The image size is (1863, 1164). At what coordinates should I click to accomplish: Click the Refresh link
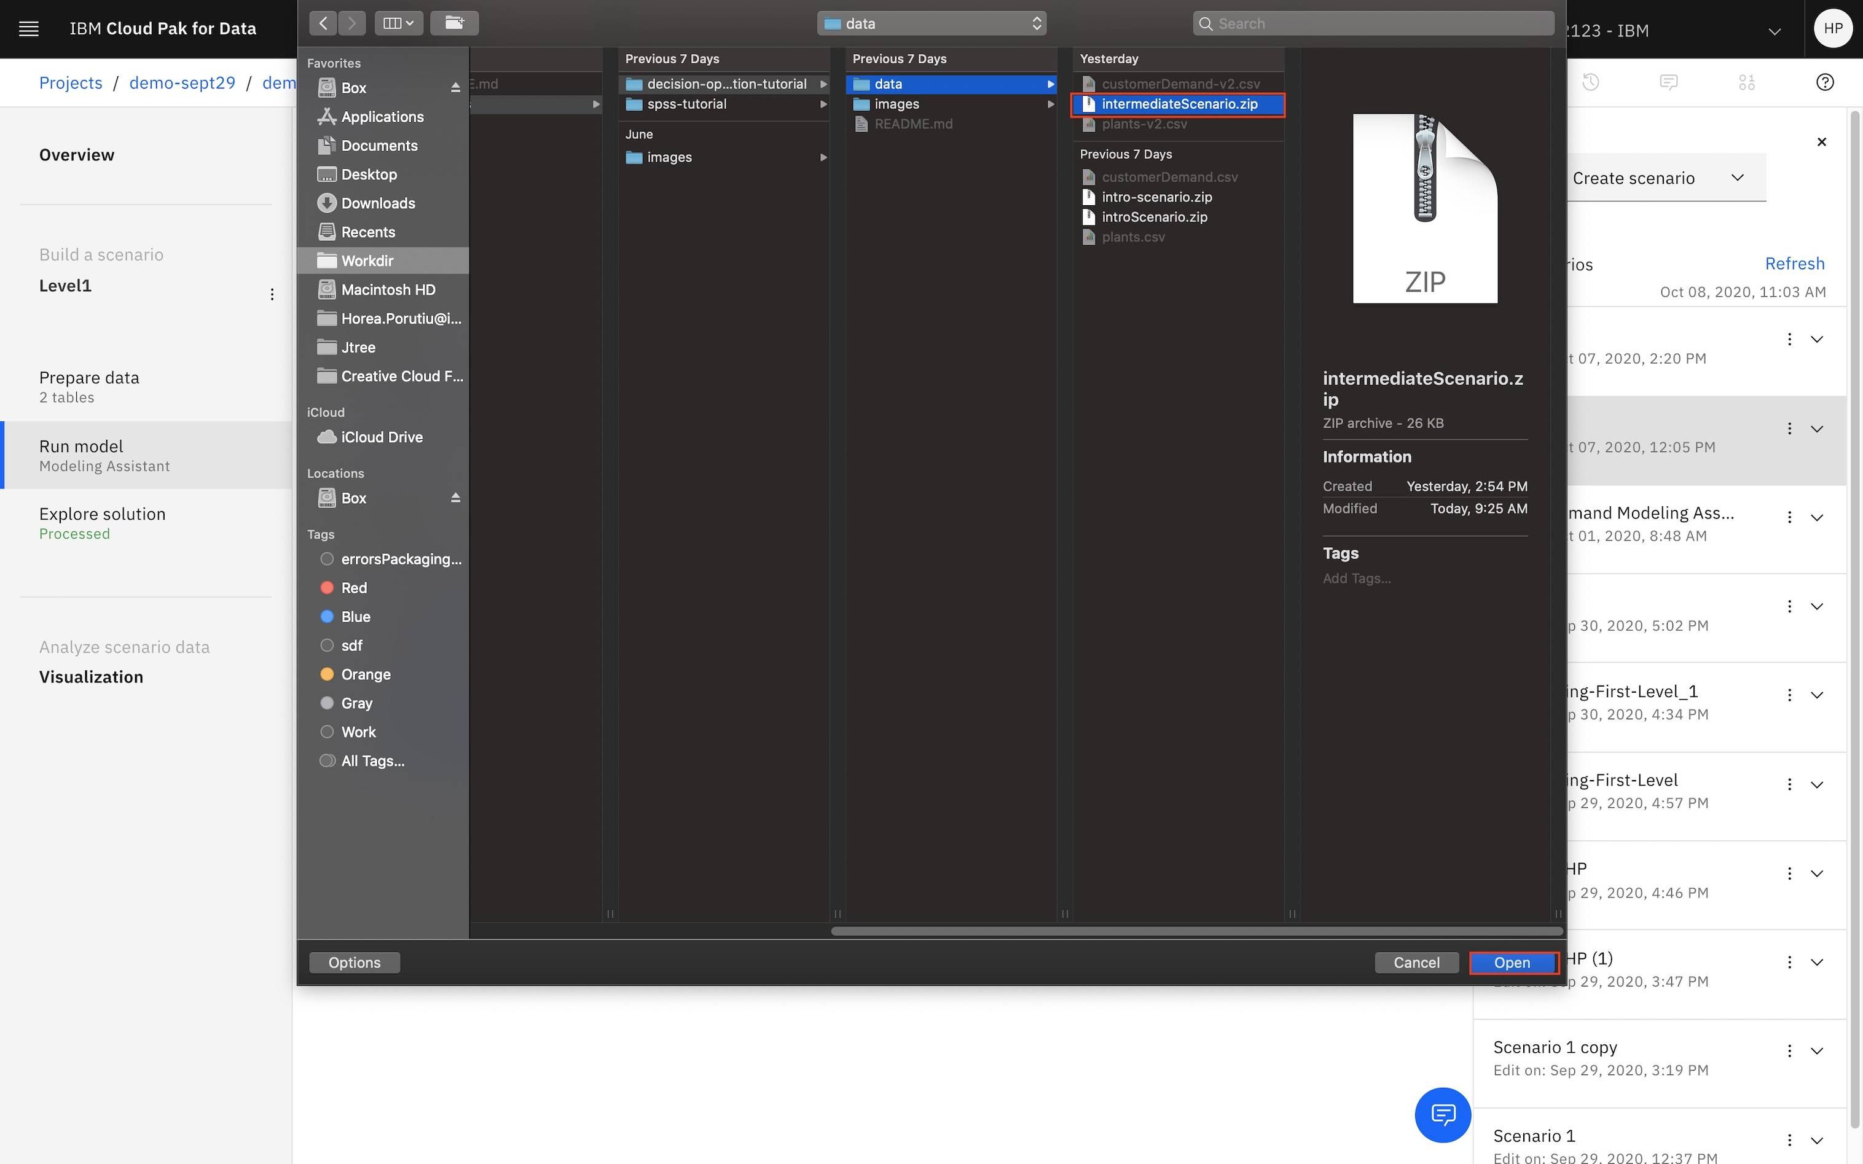pyautogui.click(x=1794, y=264)
